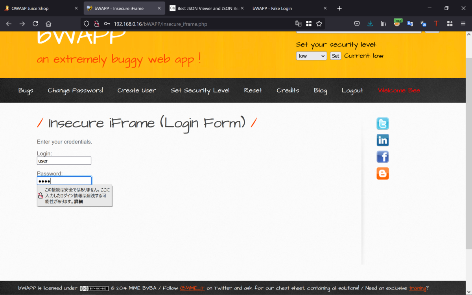Open Set Security Level menu item
The height and width of the screenshot is (295, 472).
[200, 90]
